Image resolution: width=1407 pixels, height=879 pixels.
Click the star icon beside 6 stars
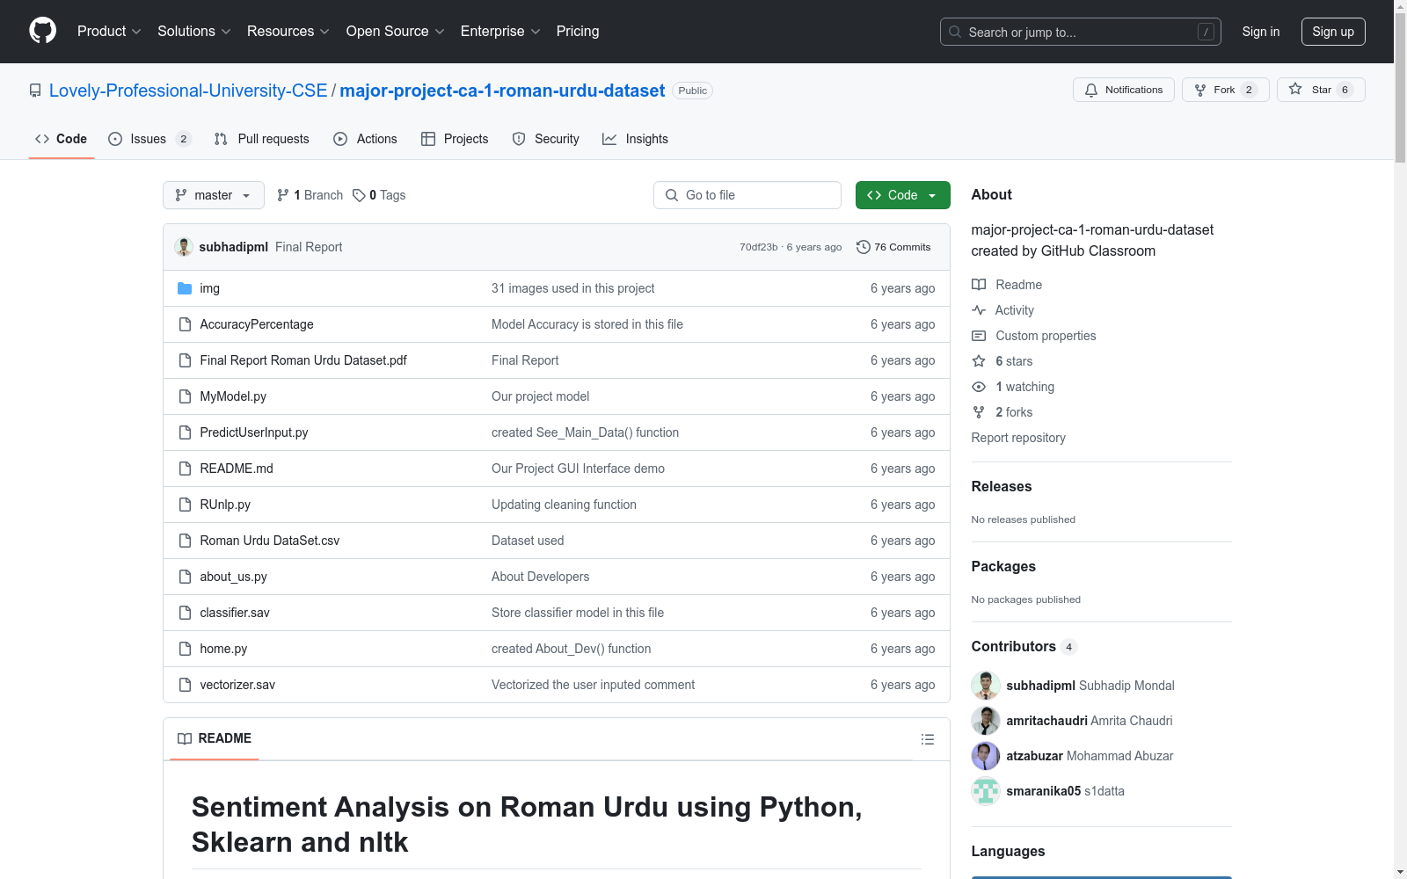[979, 361]
